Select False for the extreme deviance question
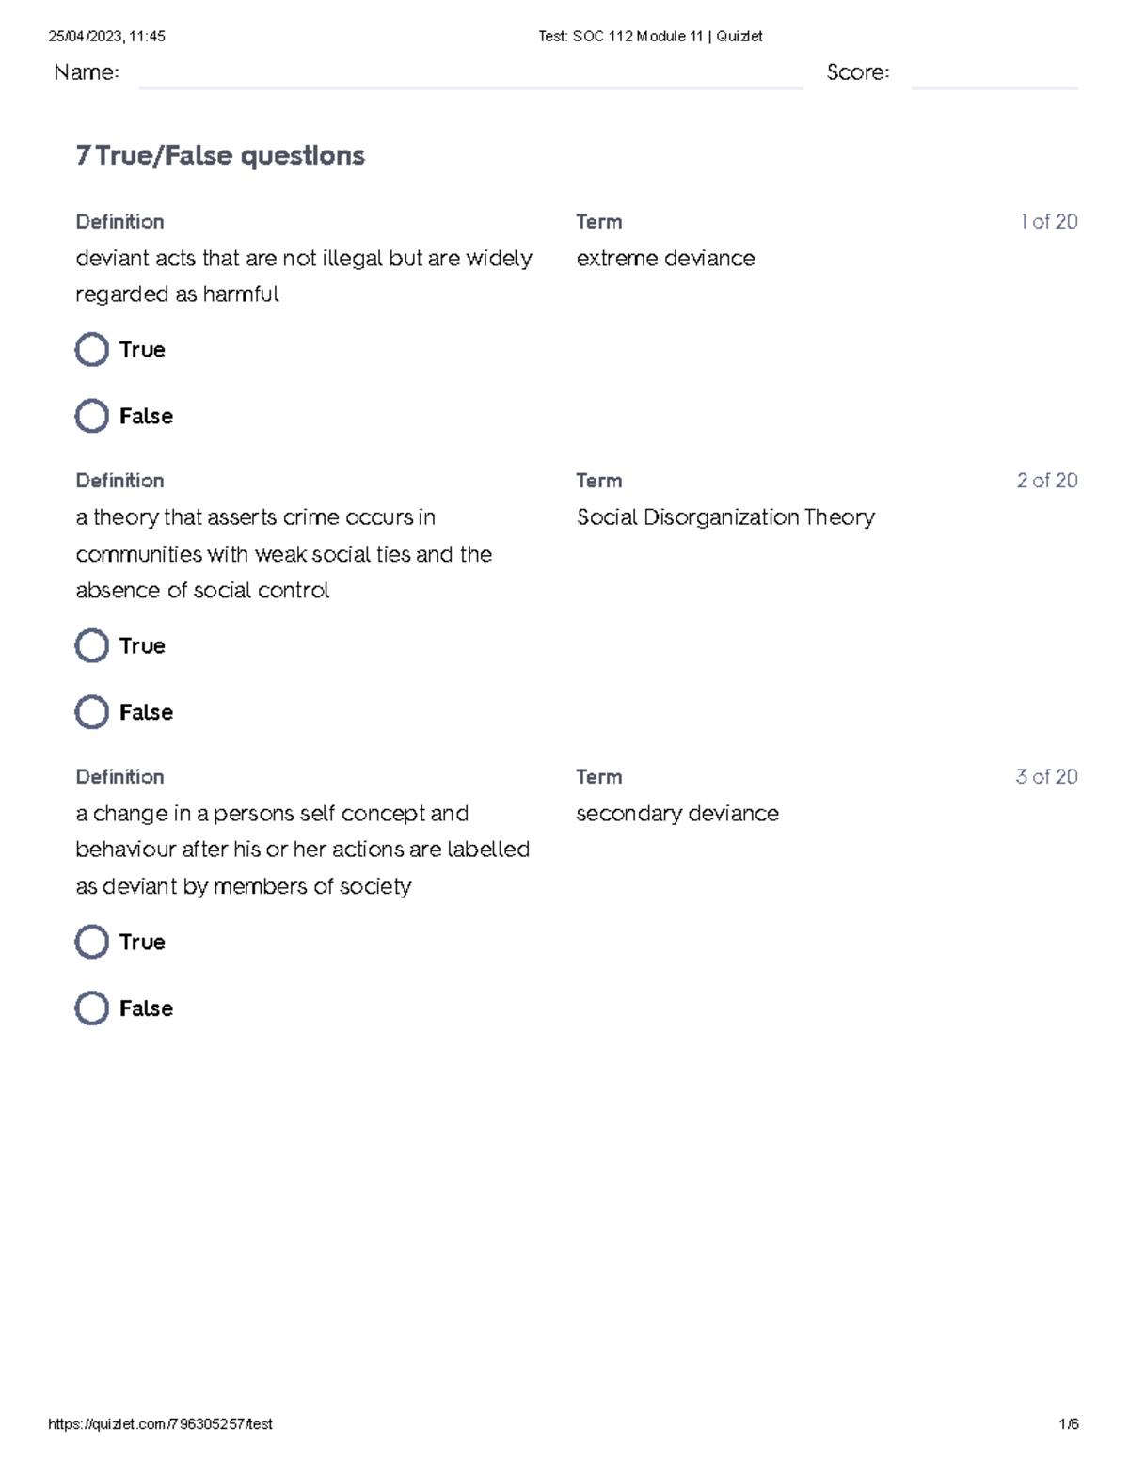Image resolution: width=1129 pixels, height=1461 pixels. tap(92, 416)
